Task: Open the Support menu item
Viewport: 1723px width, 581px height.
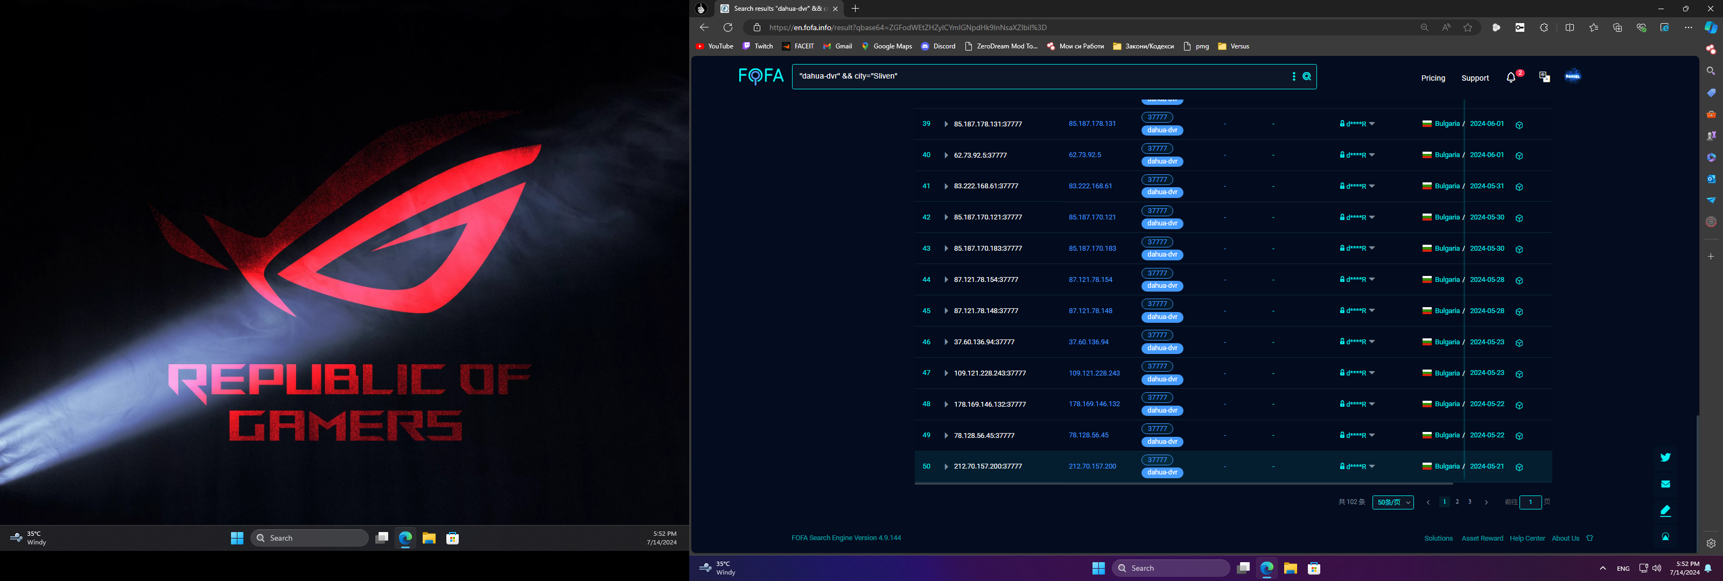Action: pyautogui.click(x=1475, y=78)
